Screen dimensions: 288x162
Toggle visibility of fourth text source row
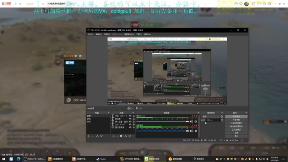[130, 124]
